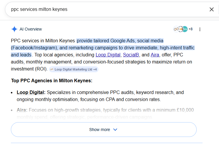Expand the overview with Show more
The height and width of the screenshot is (146, 219).
pos(104,130)
